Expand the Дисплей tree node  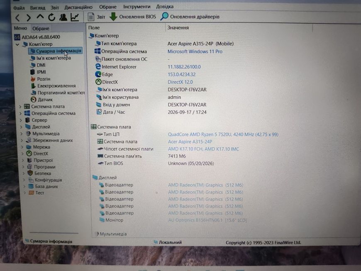pyautogui.click(x=22, y=127)
